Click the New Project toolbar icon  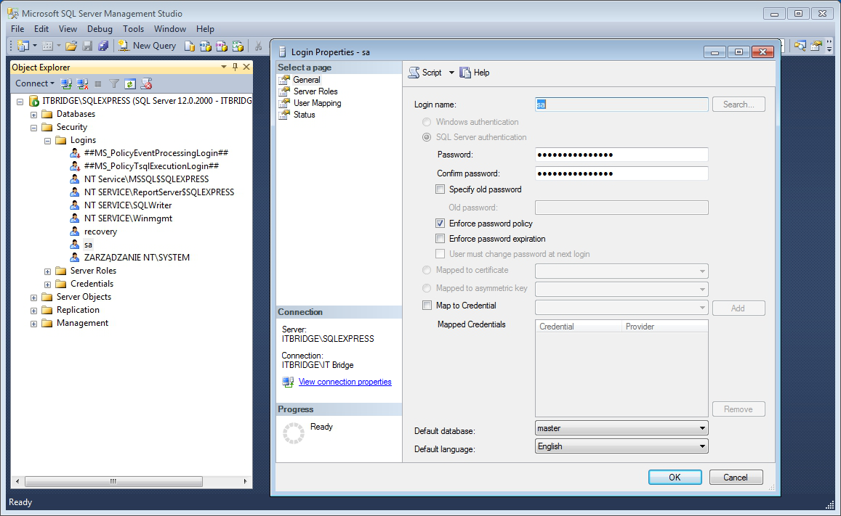pyautogui.click(x=23, y=46)
